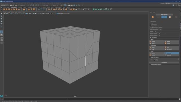Select the polygon sphere shelf icon

pyautogui.click(x=4, y=9)
